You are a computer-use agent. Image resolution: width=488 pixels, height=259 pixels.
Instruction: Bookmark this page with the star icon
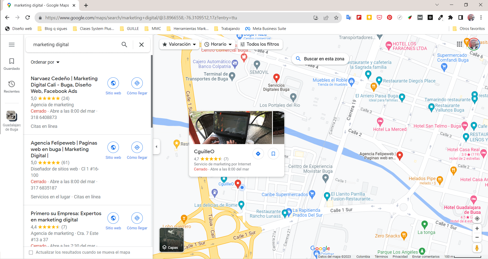[336, 18]
